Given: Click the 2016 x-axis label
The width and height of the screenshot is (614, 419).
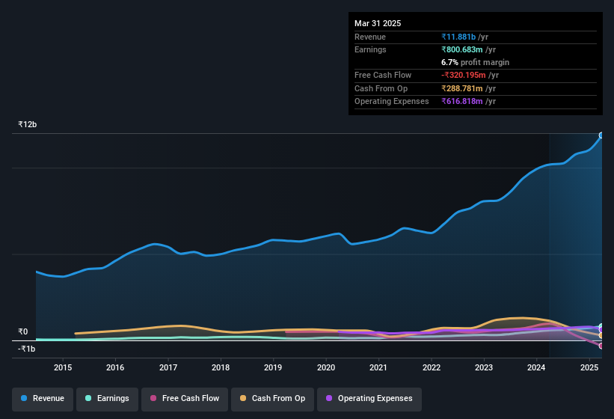Looking at the screenshot, I should [x=115, y=367].
